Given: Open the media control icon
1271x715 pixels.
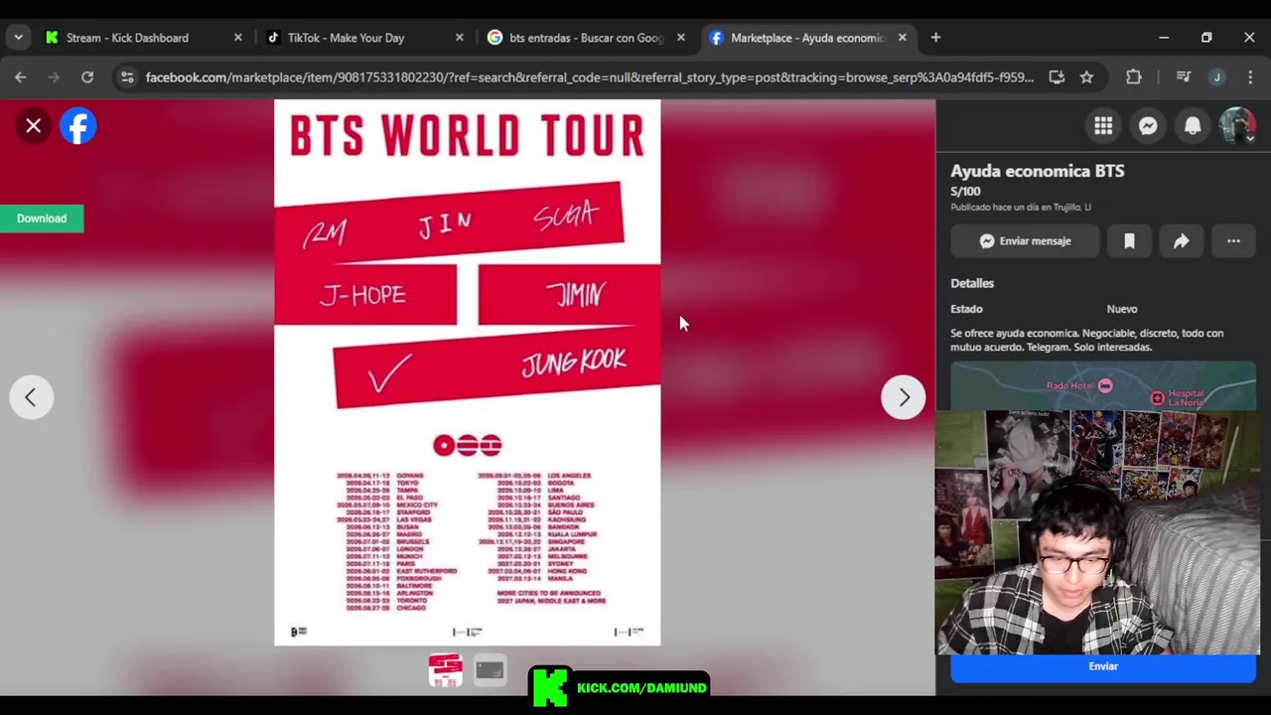Looking at the screenshot, I should [x=1183, y=77].
